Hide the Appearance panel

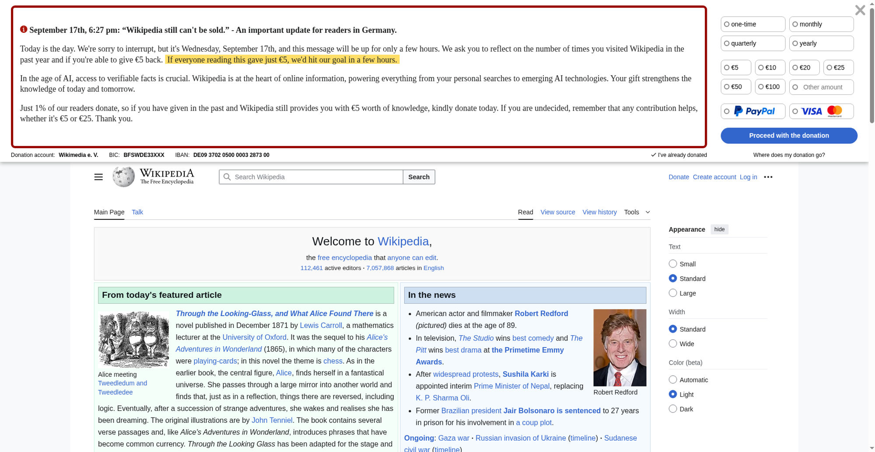pos(719,229)
